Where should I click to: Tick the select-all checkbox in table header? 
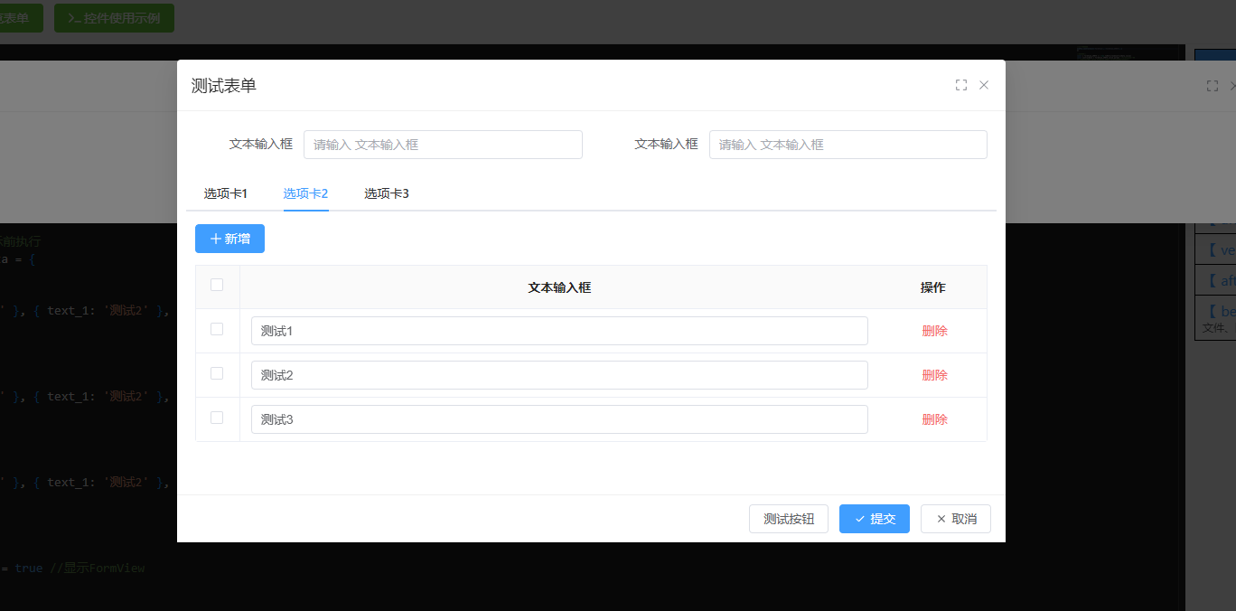point(217,286)
